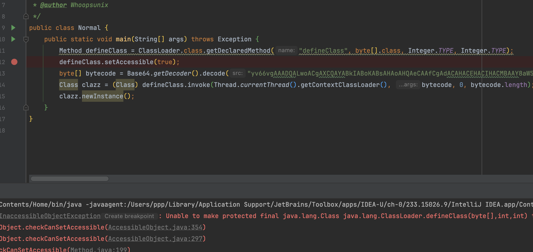Image resolution: width=533 pixels, height=252 pixels.
Task: Run the main method via gutter arrow
Action: tap(13, 39)
